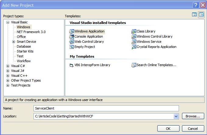The height and width of the screenshot is (135, 207).
Task: Expand the Visual C# node
Action: pyautogui.click(x=8, y=66)
